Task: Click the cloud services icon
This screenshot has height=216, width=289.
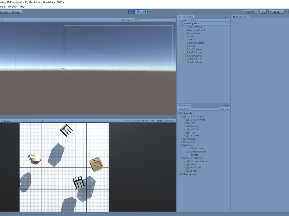Action: [x=263, y=12]
